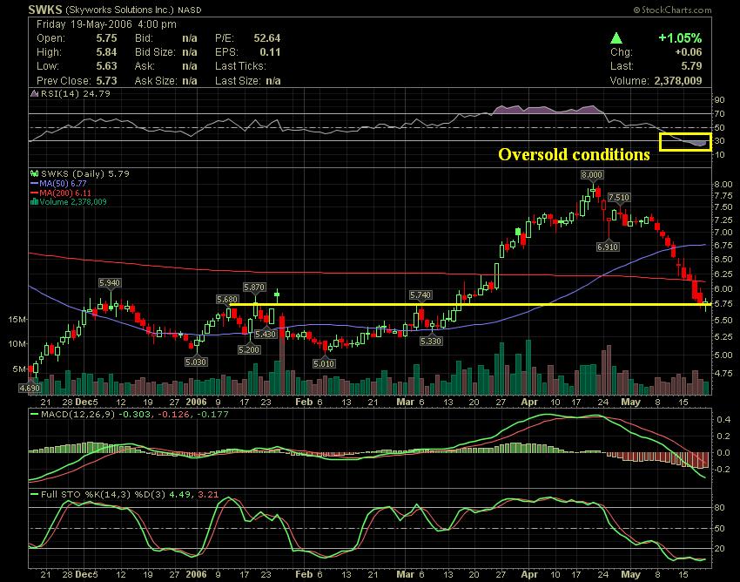Click the SWKS (Daily) 5.79 legend label
This screenshot has width=740, height=582.
coord(85,173)
